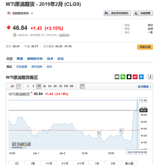Share via the email envelope icon

pyautogui.click(x=117, y=77)
